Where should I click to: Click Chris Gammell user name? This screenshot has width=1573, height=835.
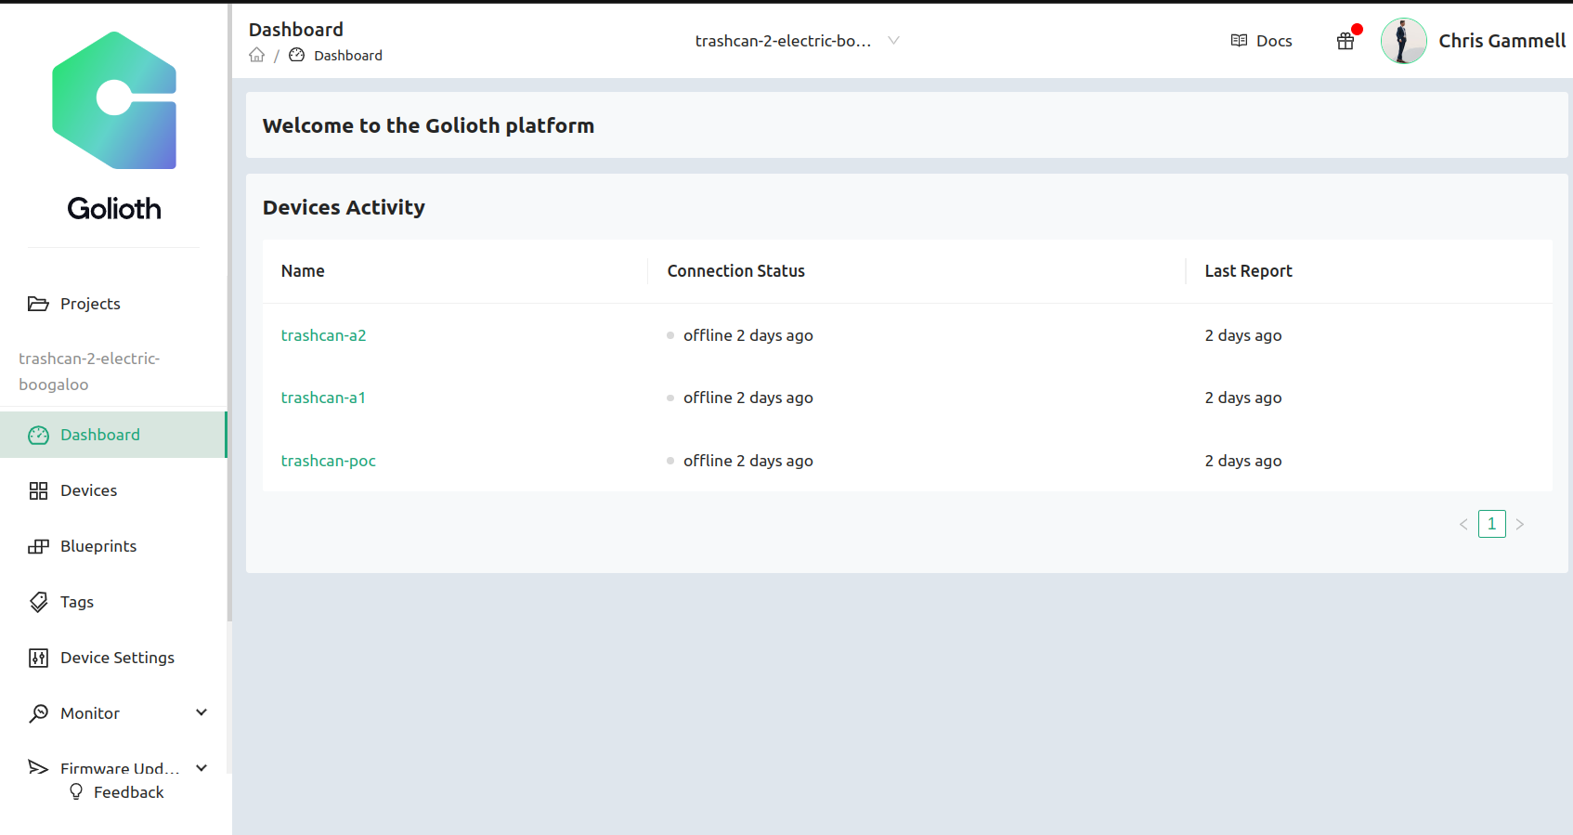tap(1502, 41)
